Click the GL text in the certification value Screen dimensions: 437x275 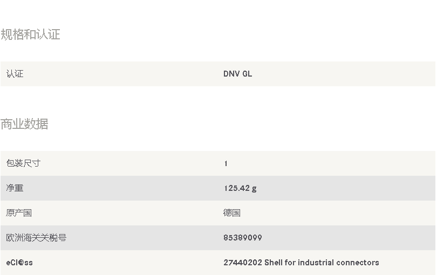click(247, 74)
